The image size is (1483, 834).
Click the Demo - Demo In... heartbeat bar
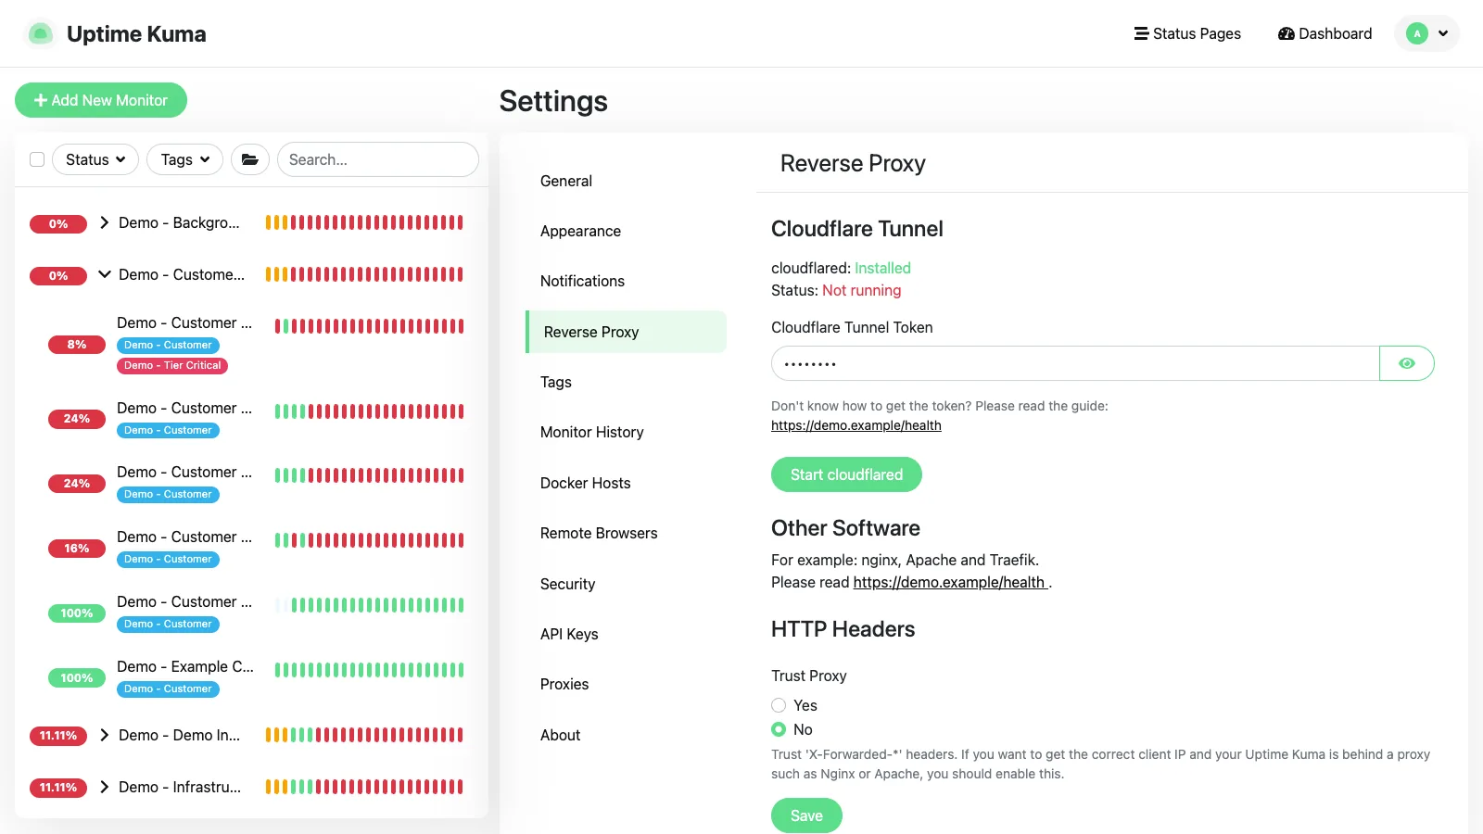[x=364, y=735]
